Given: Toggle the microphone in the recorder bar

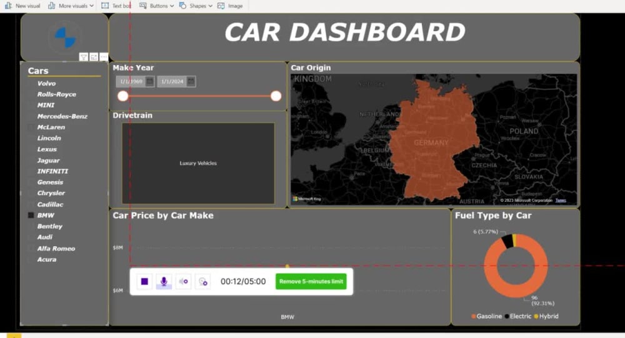Looking at the screenshot, I should point(164,281).
